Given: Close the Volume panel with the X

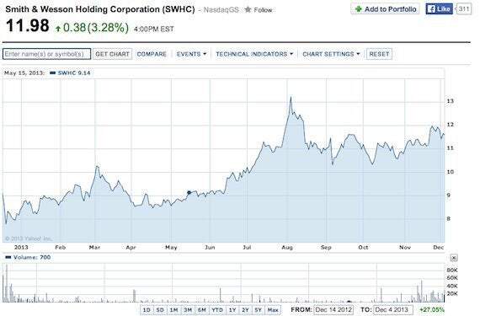Looking at the screenshot, I should point(454,258).
